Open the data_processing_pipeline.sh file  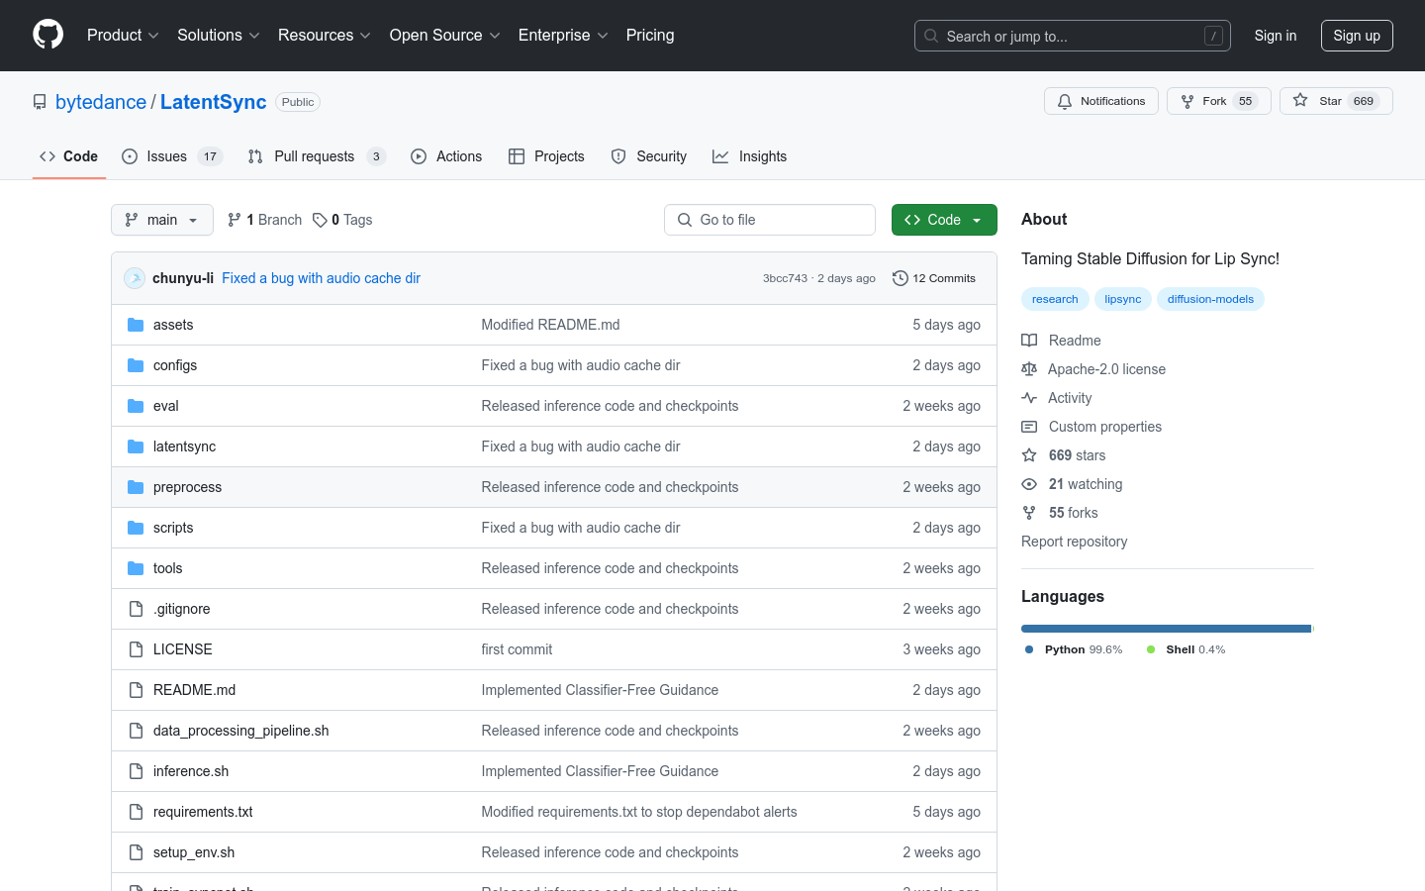point(240,731)
